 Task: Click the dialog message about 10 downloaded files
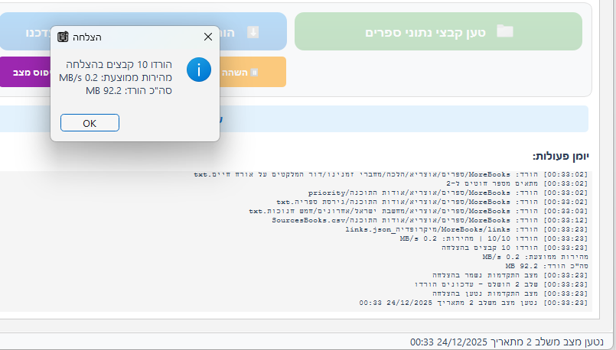coord(129,63)
